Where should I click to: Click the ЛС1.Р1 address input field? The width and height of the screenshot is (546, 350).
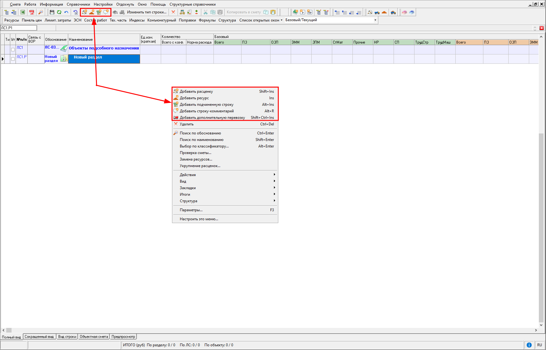[x=19, y=28]
